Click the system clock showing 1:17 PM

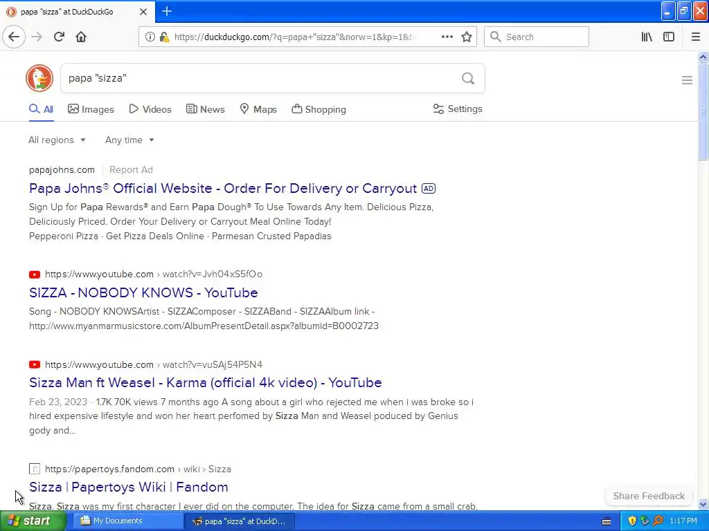[683, 521]
